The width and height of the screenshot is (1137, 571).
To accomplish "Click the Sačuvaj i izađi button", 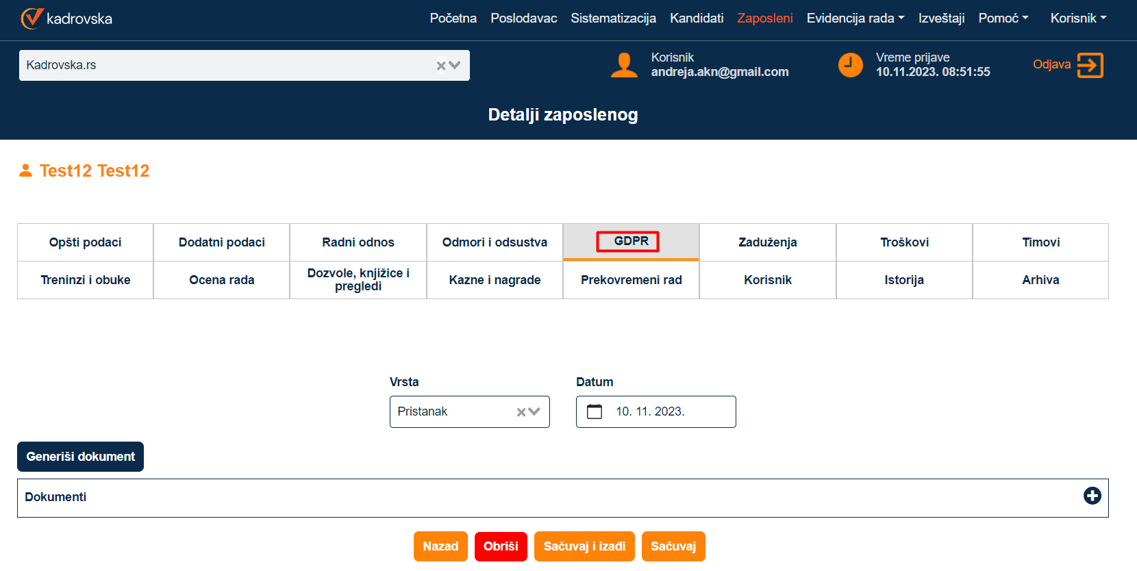I will click(x=584, y=546).
